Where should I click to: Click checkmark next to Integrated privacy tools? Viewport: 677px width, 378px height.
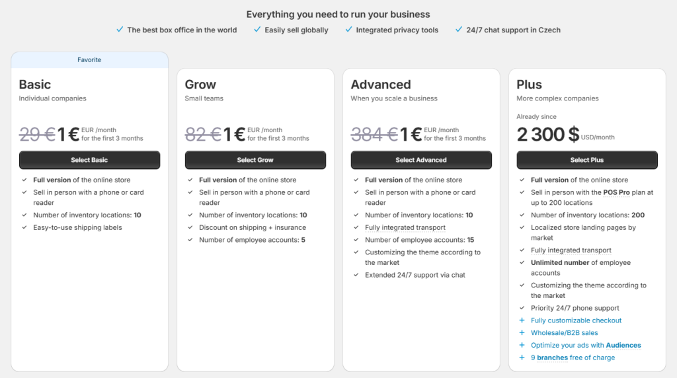[348, 30]
